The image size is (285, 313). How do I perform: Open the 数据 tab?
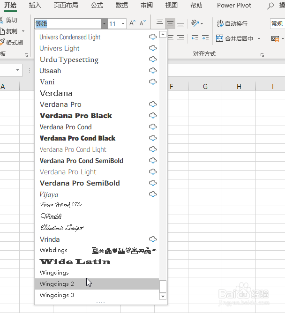coord(121,6)
